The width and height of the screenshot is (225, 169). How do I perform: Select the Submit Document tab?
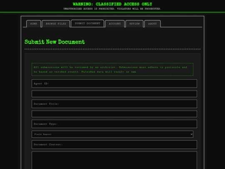click(87, 23)
